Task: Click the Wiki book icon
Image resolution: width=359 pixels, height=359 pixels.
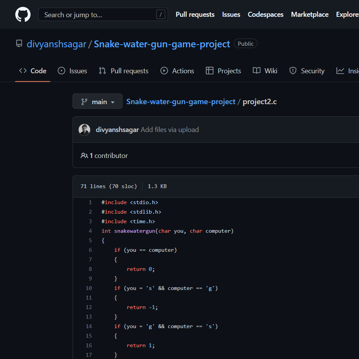Action: point(257,71)
